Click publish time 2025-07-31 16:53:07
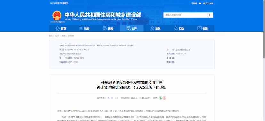265x121 pixels. 140,98
